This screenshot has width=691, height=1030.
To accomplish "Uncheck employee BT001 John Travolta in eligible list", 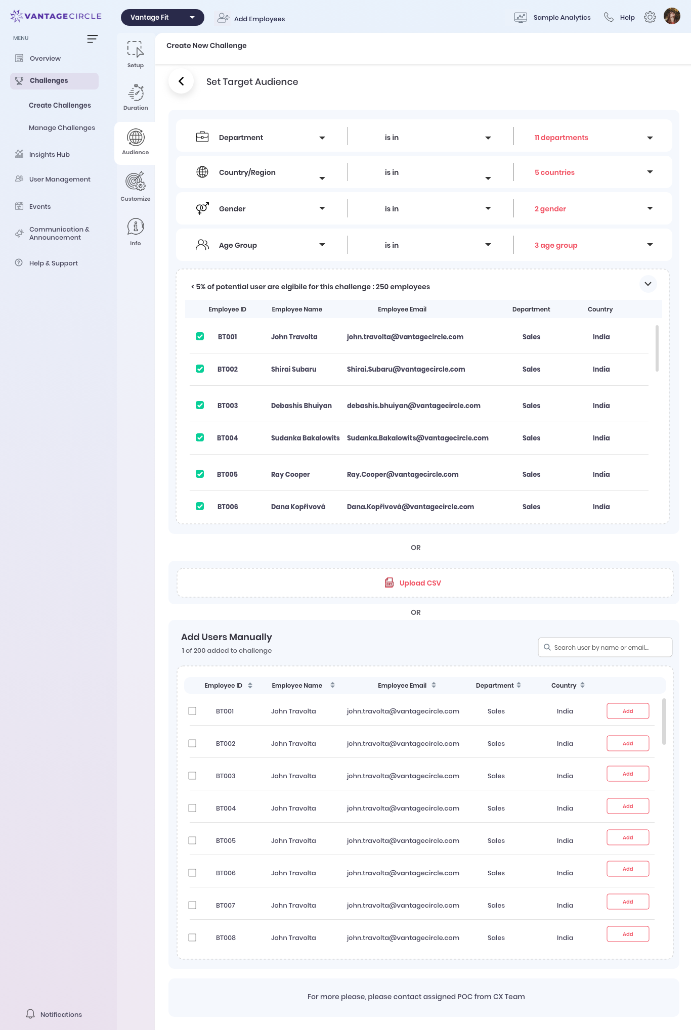I will [x=200, y=337].
